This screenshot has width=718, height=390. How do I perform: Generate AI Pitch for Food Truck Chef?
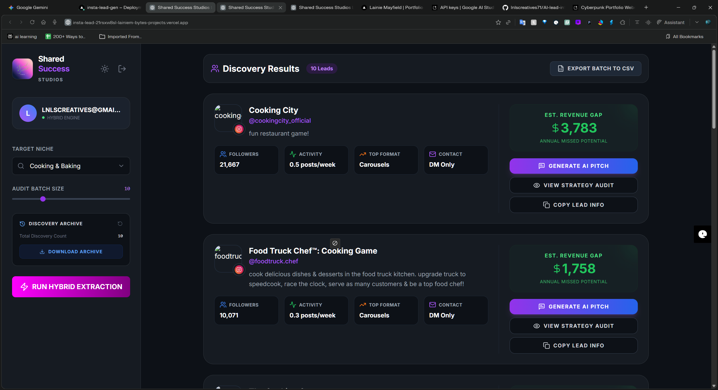pyautogui.click(x=574, y=307)
